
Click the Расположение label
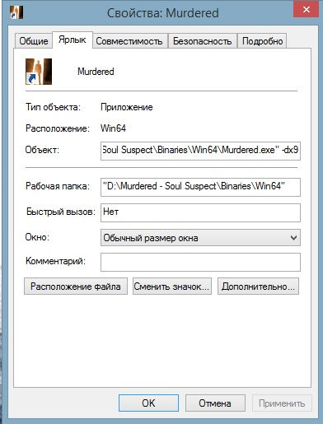tap(58, 128)
